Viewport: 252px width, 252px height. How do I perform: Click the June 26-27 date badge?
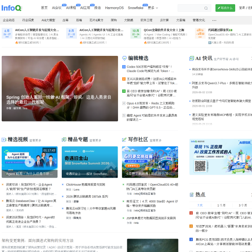tap(7, 33)
